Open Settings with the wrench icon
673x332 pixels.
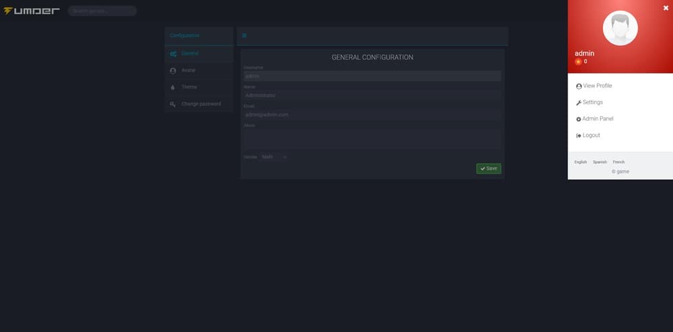coord(592,102)
